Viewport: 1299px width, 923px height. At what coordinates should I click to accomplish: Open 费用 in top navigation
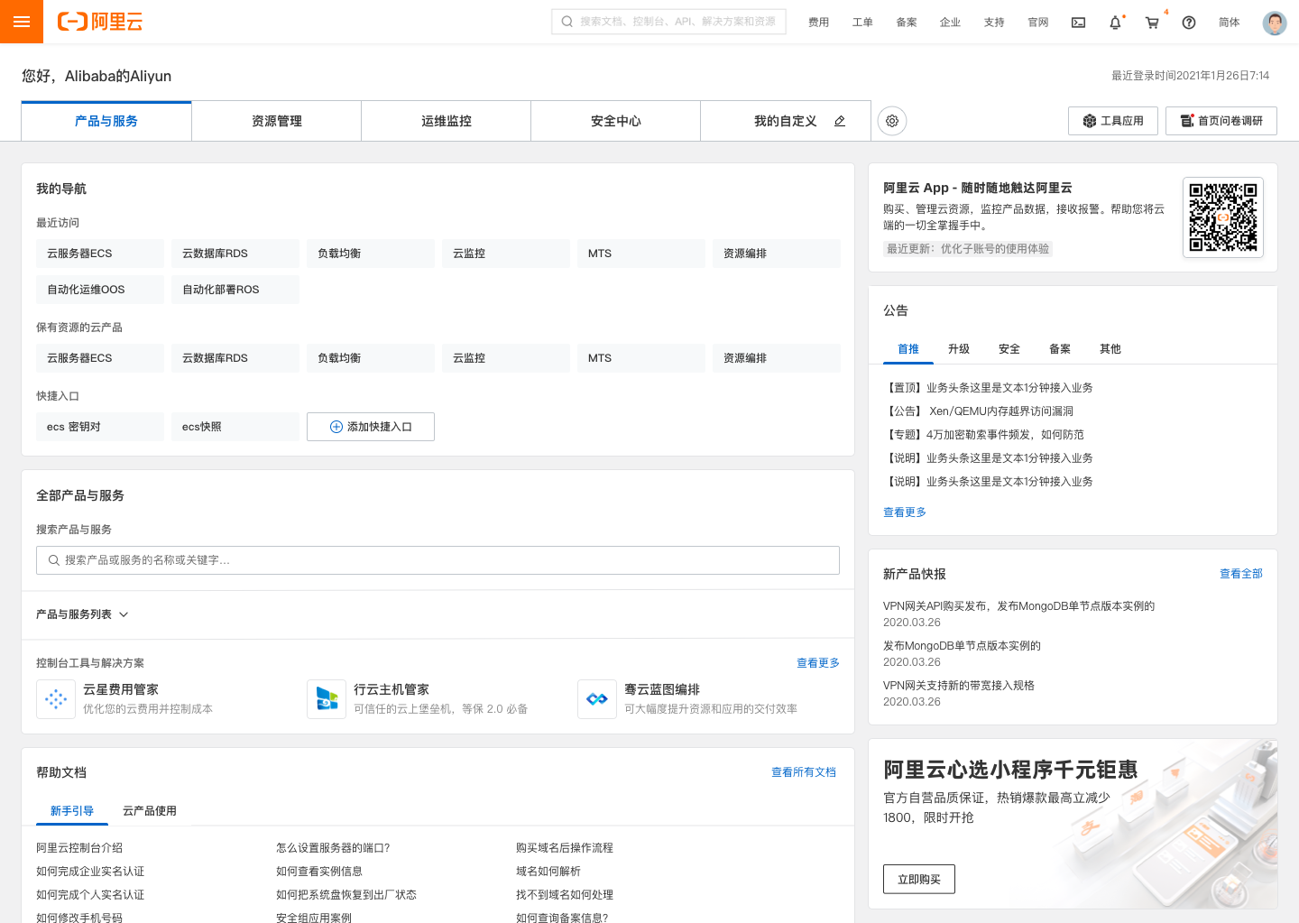819,23
